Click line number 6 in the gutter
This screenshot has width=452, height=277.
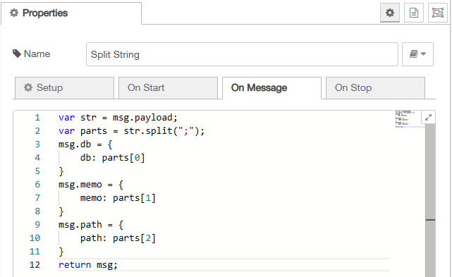[37, 185]
